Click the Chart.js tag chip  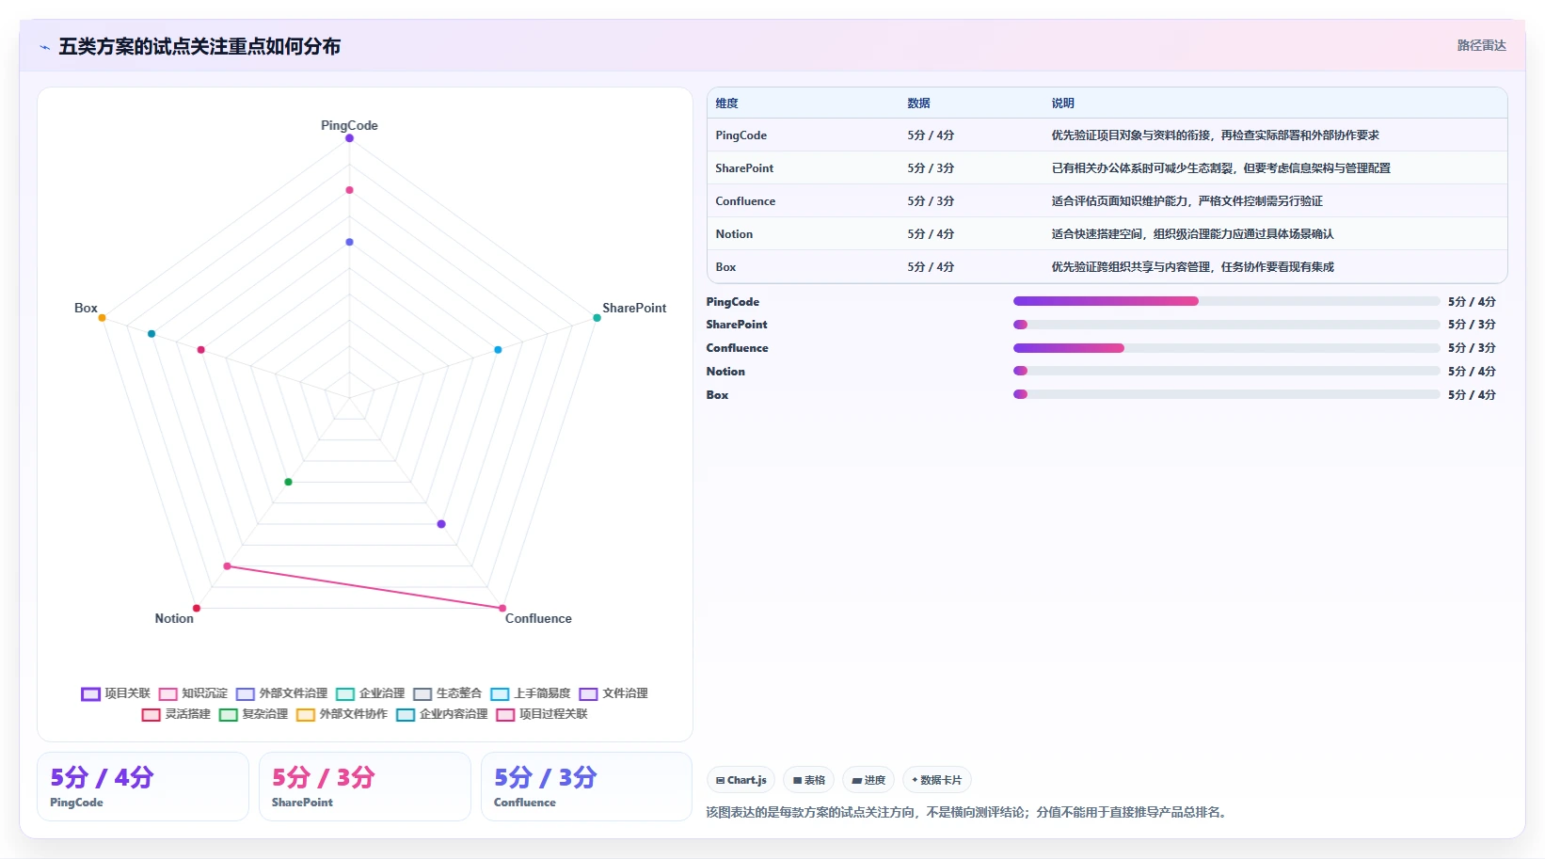741,780
